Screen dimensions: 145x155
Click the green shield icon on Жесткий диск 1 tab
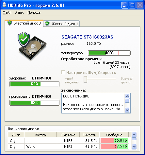click(47, 24)
